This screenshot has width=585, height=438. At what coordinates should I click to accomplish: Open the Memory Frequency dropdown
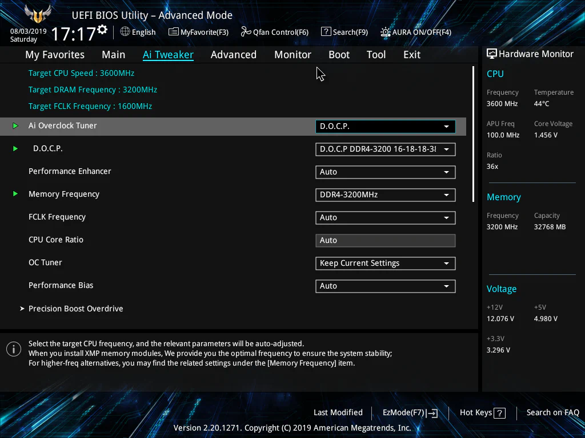point(385,194)
